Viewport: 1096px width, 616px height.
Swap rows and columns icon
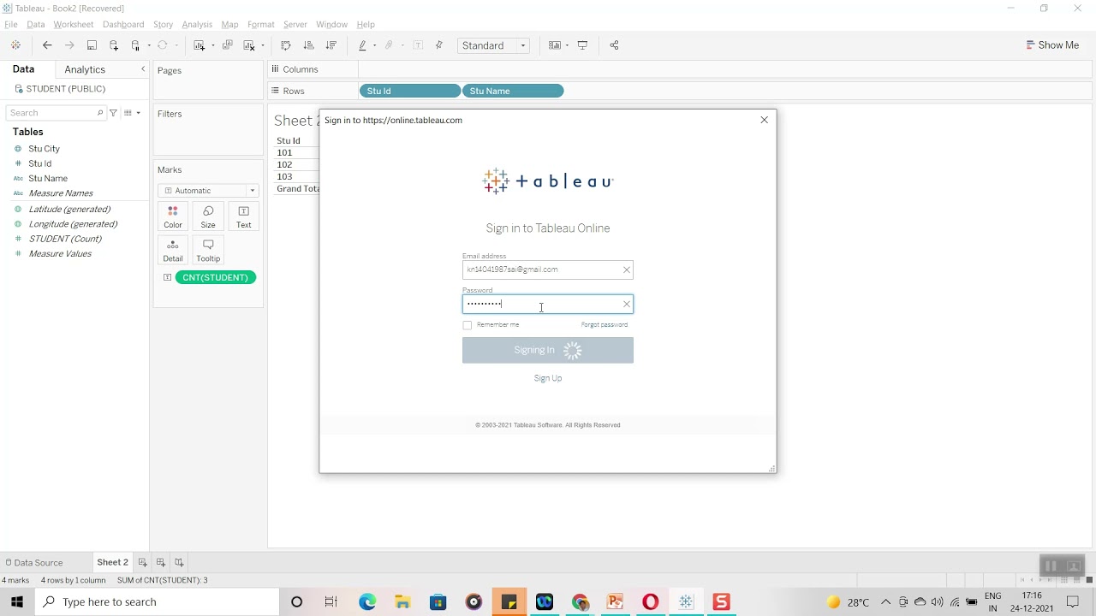click(x=286, y=45)
